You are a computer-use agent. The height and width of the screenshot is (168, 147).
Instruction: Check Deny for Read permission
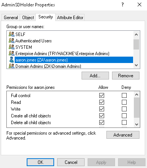[124, 102]
